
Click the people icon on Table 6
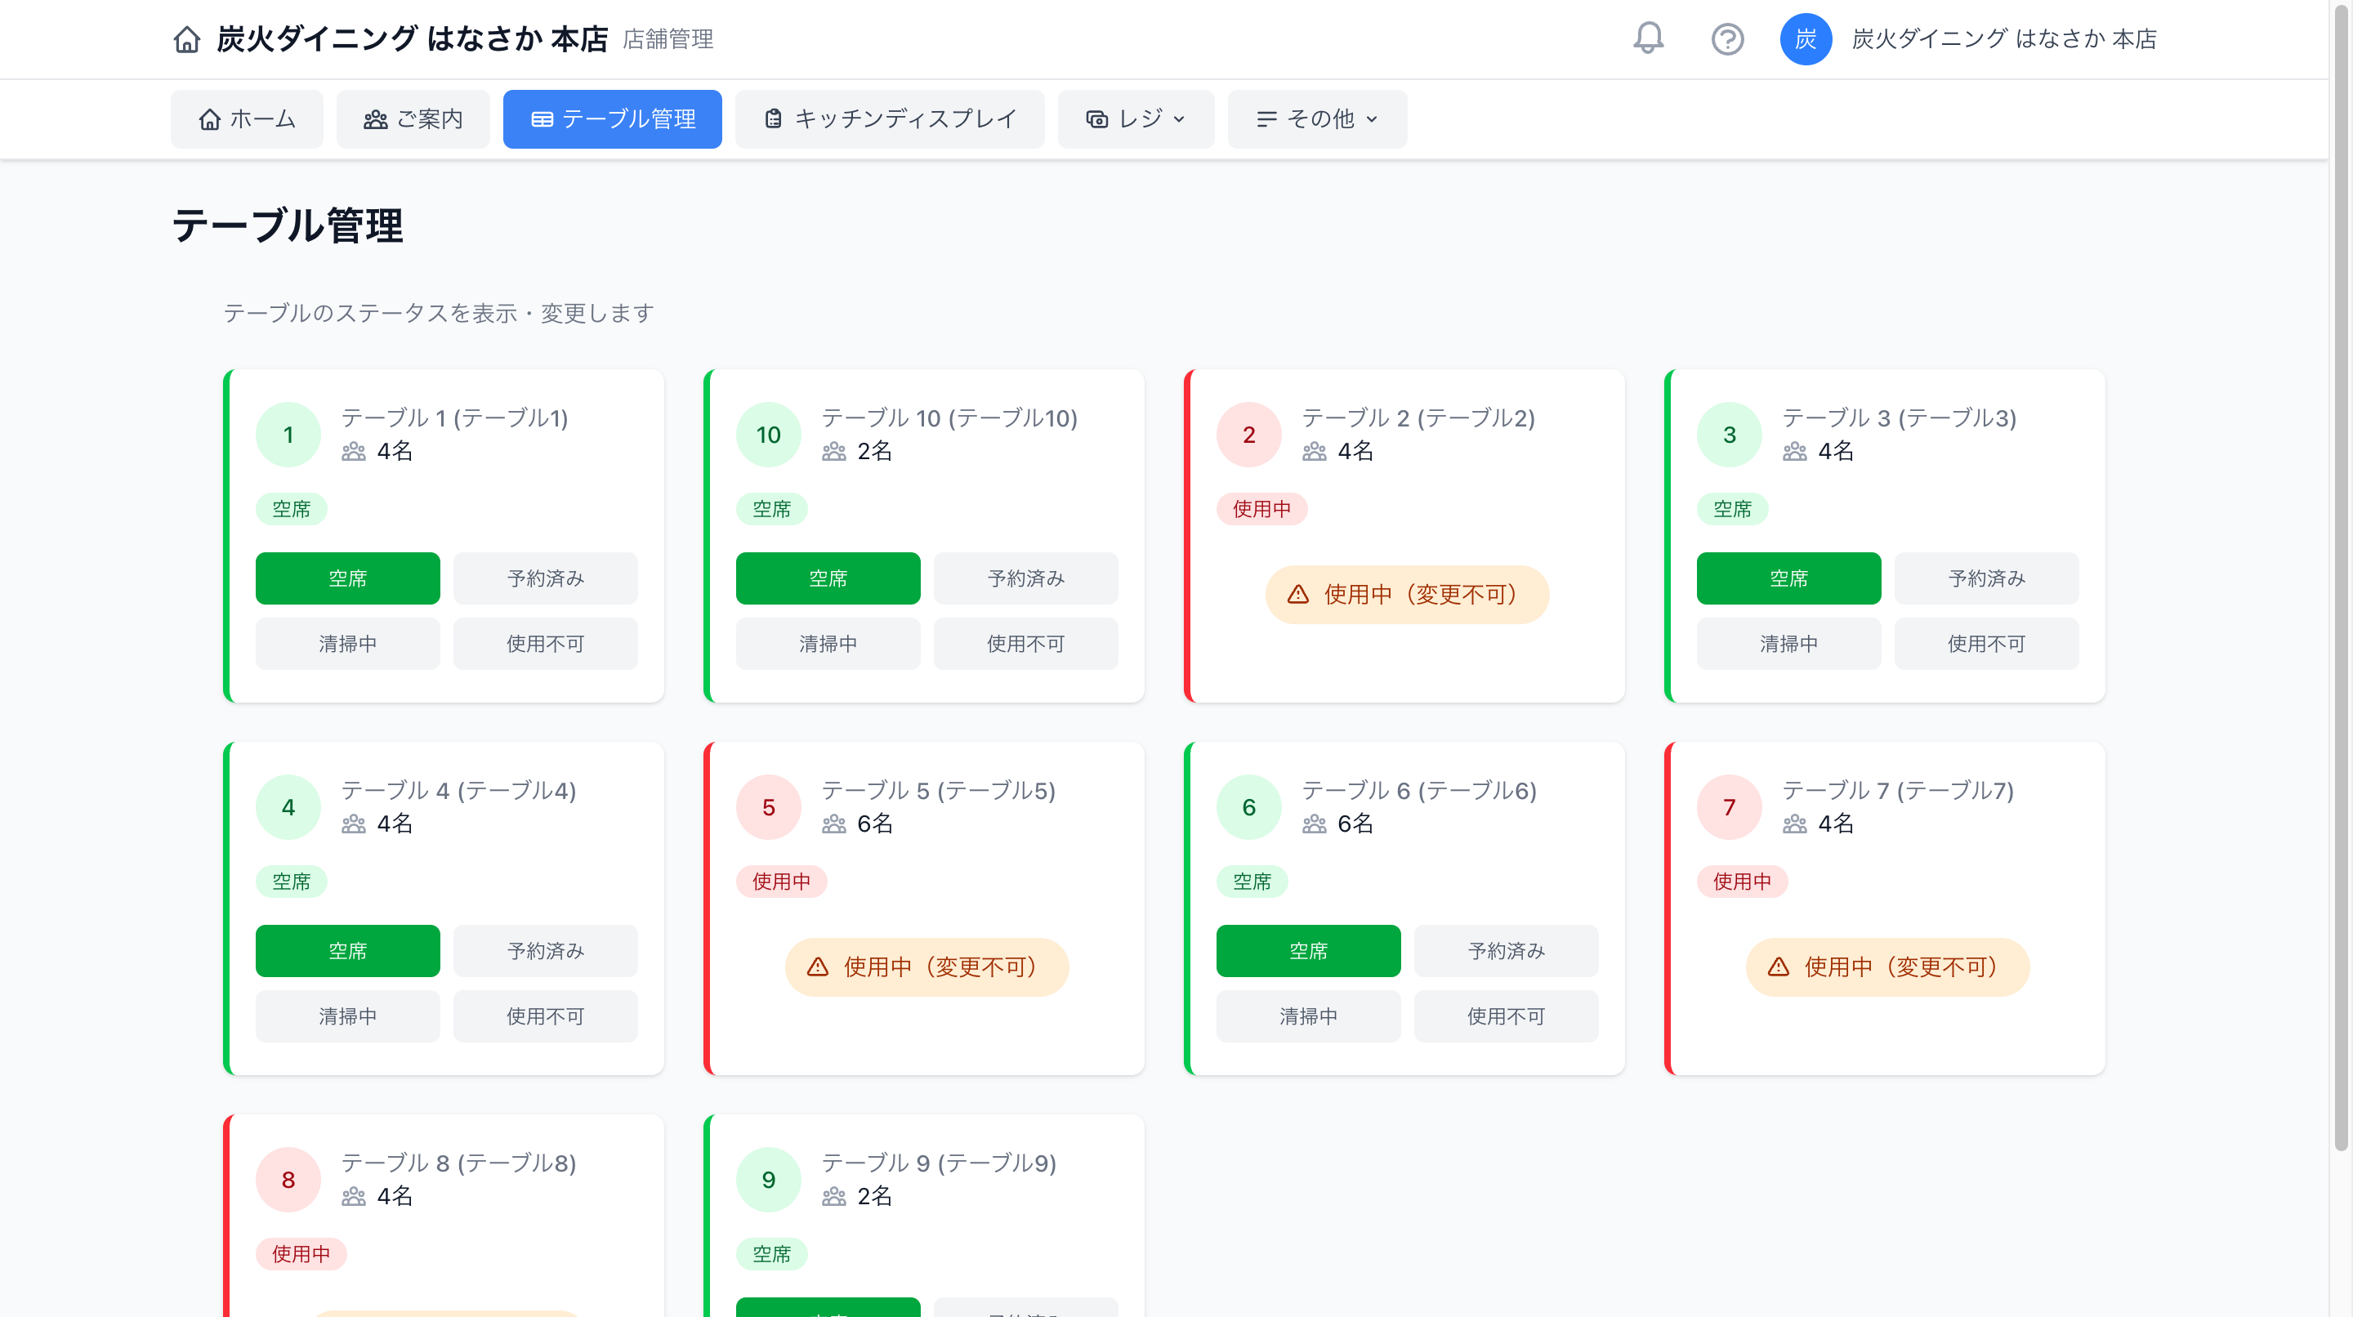[x=1315, y=824]
